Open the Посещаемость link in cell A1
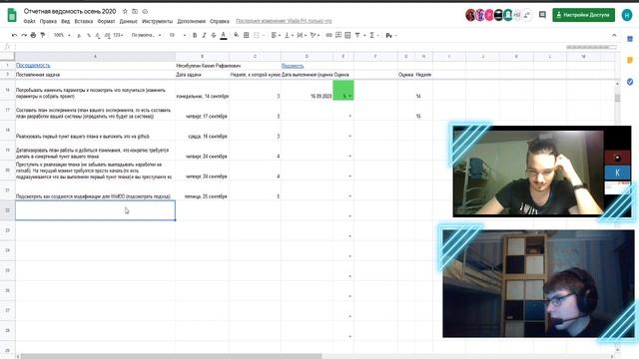639x359 pixels. click(x=33, y=65)
